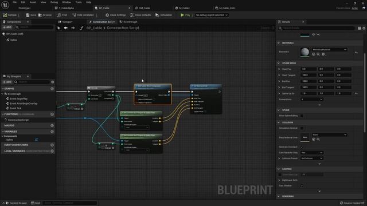Open play options menu beside Play

click(193, 15)
